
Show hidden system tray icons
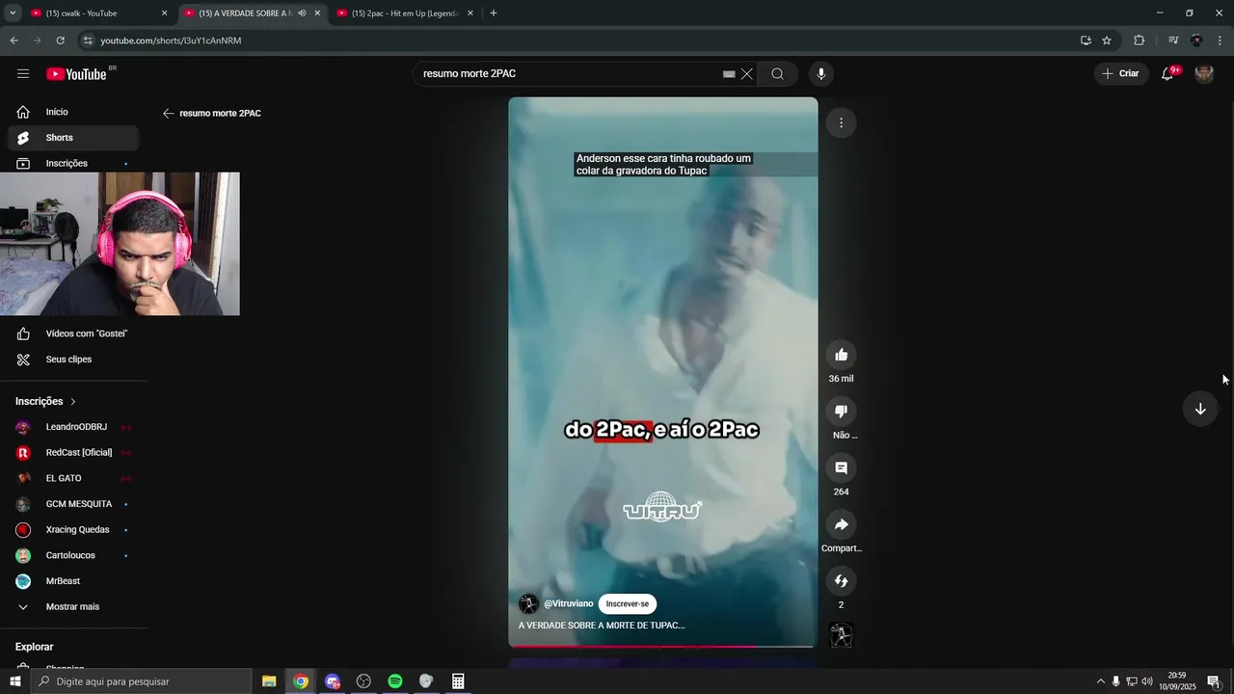point(1099,681)
